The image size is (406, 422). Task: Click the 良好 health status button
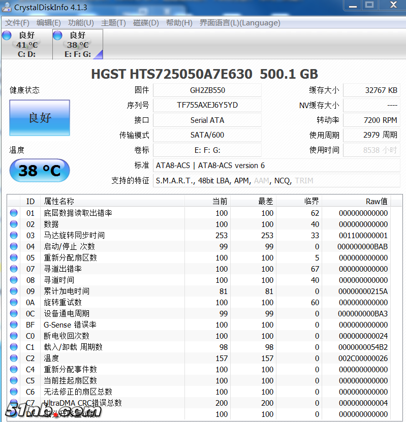coord(40,118)
